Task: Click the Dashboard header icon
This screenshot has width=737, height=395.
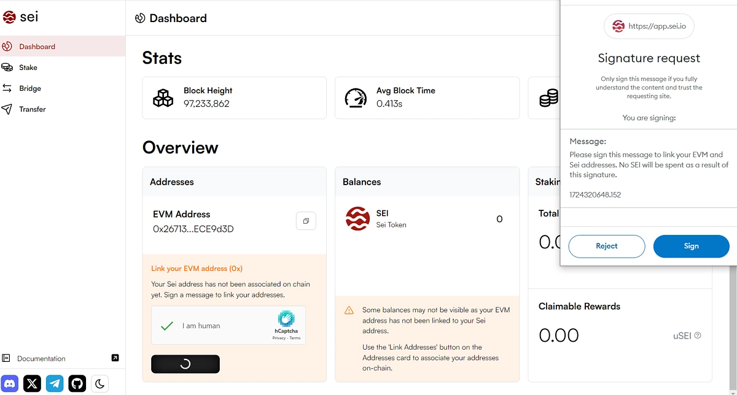Action: click(x=140, y=18)
